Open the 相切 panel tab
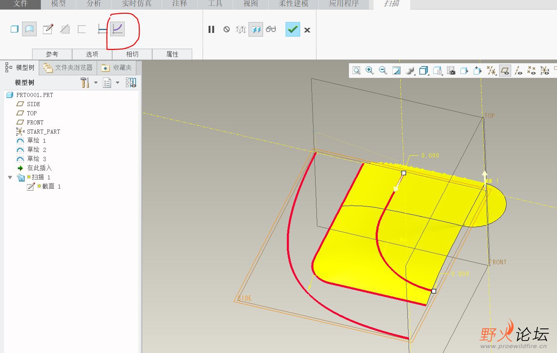The height and width of the screenshot is (353, 557). [132, 54]
